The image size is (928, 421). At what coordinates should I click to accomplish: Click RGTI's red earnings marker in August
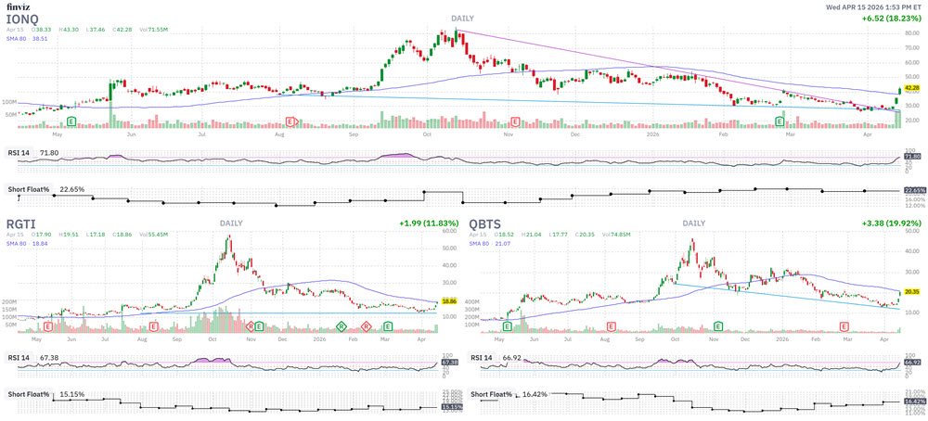152,326
